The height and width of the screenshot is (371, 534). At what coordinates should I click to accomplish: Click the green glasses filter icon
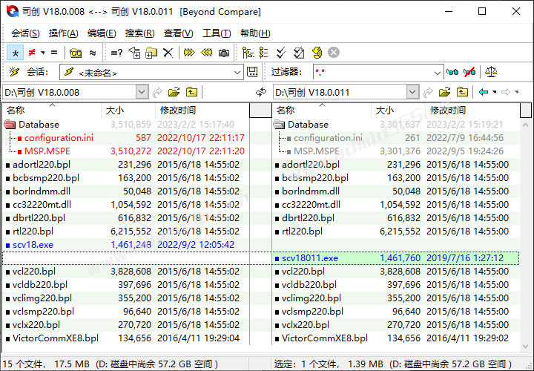click(x=452, y=72)
